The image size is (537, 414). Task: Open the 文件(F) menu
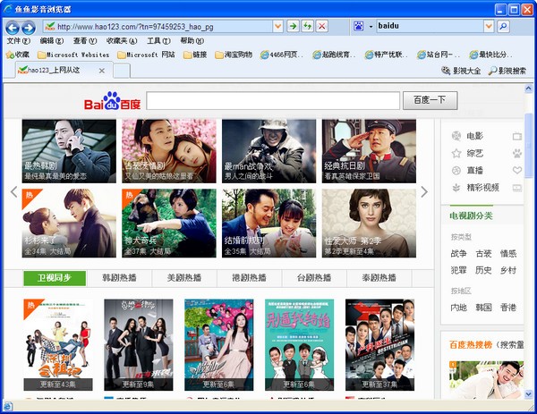pyautogui.click(x=18, y=41)
